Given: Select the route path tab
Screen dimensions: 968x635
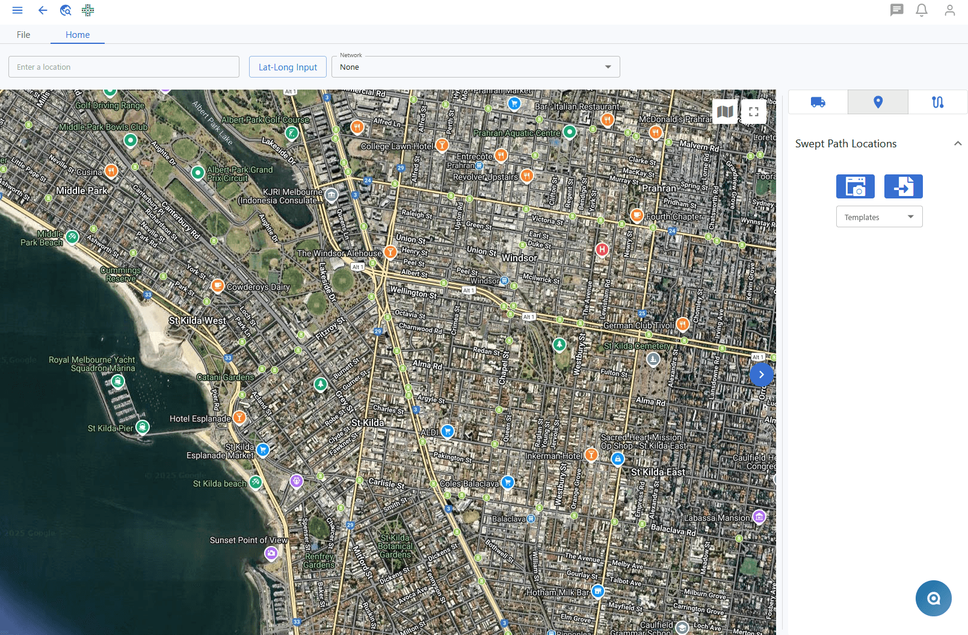Looking at the screenshot, I should [x=938, y=102].
